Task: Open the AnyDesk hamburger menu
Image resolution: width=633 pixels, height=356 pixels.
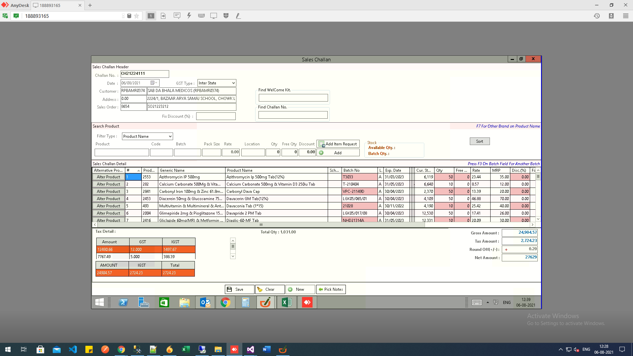Action: (625, 16)
